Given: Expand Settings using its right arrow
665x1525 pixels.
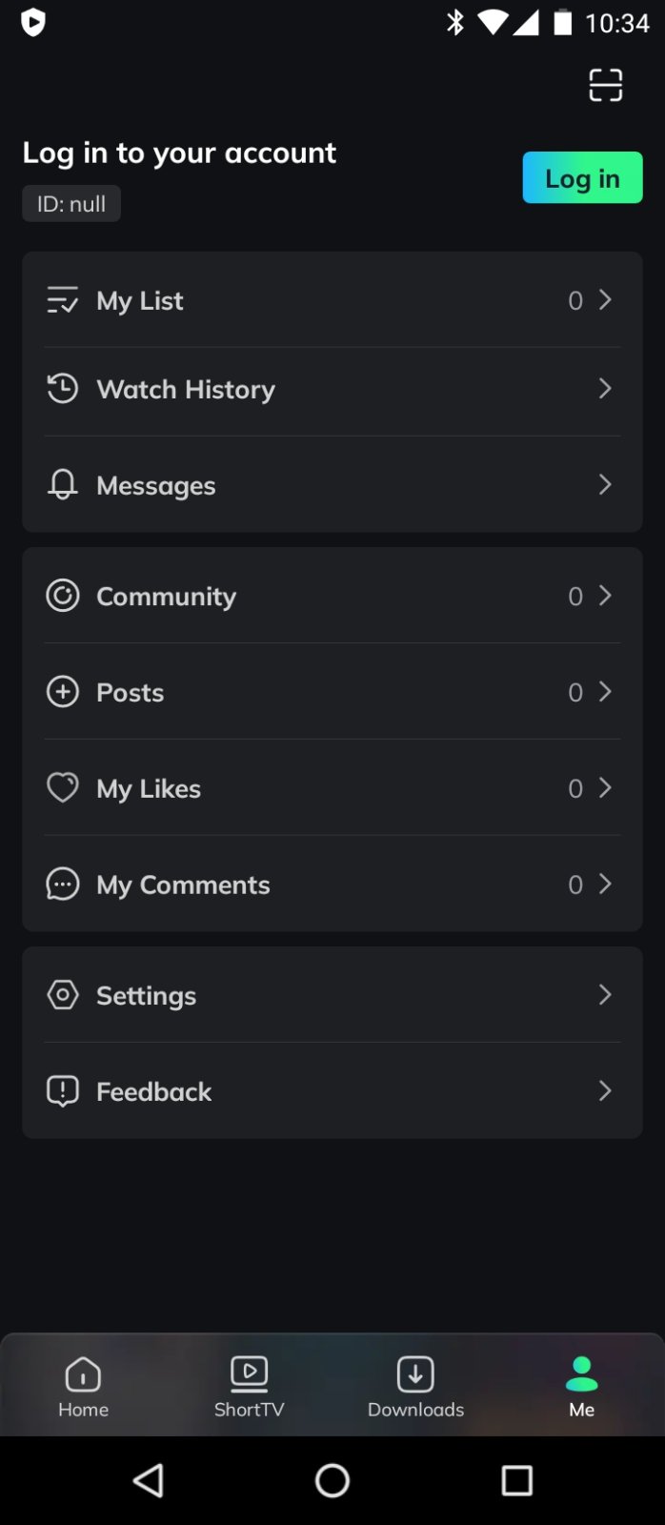Looking at the screenshot, I should (605, 995).
